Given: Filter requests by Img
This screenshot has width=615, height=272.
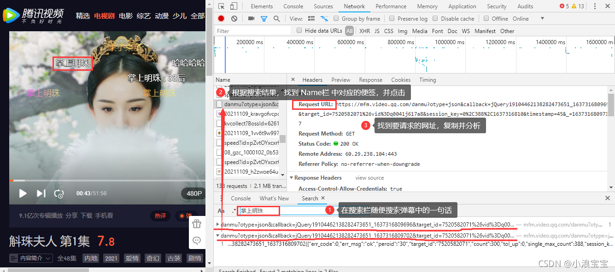Looking at the screenshot, I should tap(403, 31).
